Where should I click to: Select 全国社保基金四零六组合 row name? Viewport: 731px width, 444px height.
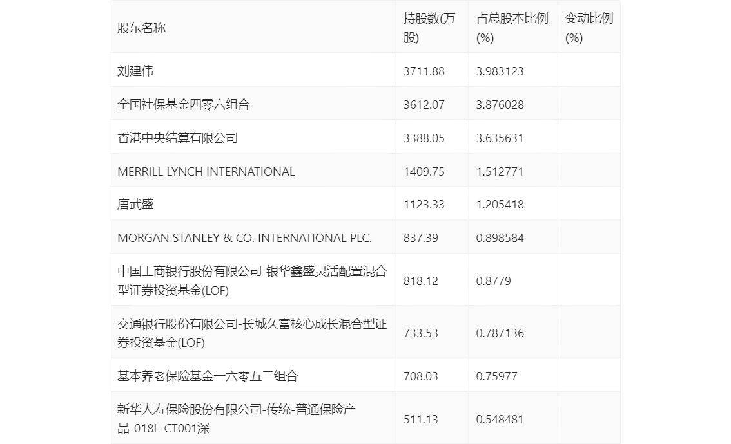tap(183, 104)
